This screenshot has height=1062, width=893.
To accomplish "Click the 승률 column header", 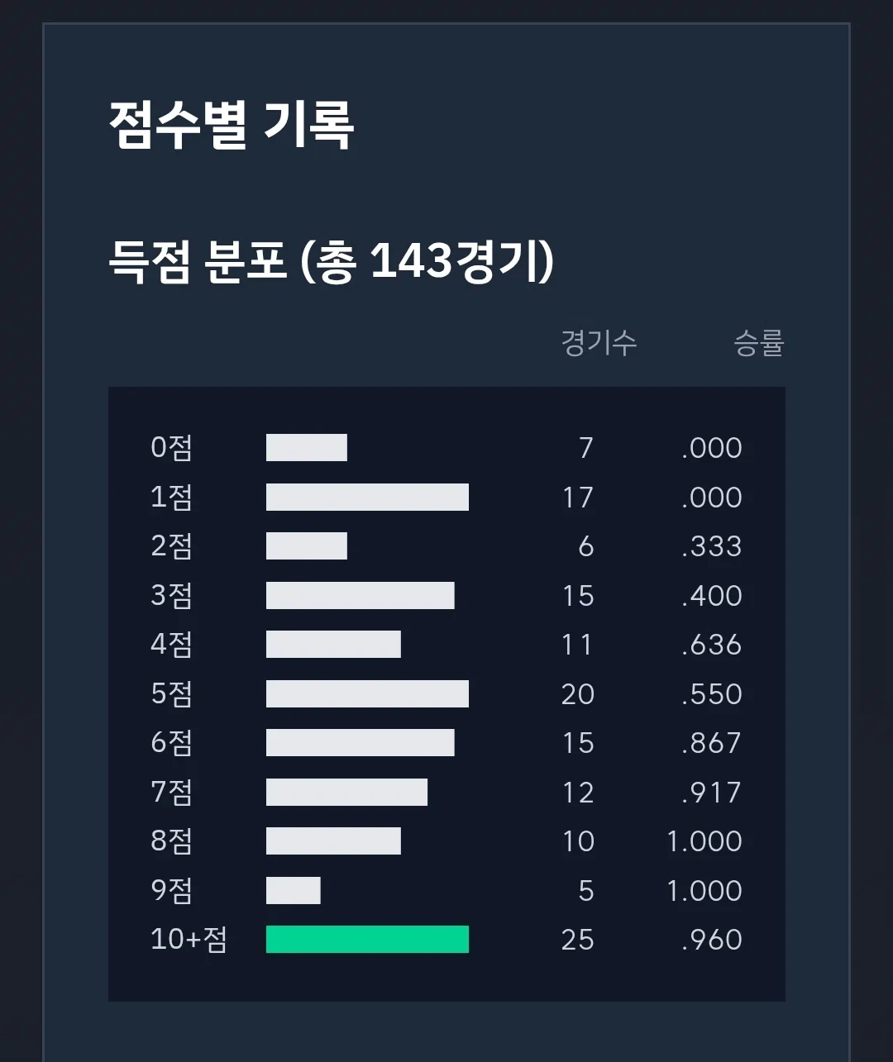I will [758, 342].
